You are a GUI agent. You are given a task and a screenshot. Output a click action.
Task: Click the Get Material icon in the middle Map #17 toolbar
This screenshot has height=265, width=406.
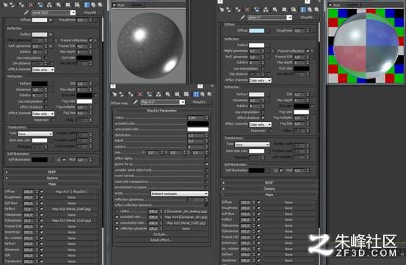pos(115,95)
